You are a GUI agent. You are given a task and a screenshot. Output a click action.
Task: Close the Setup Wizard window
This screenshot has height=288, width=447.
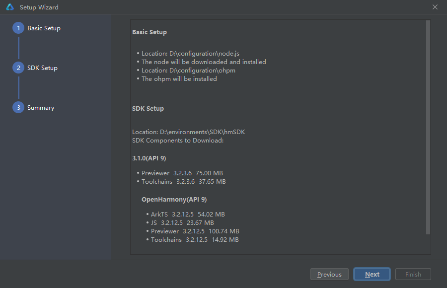[x=435, y=7]
